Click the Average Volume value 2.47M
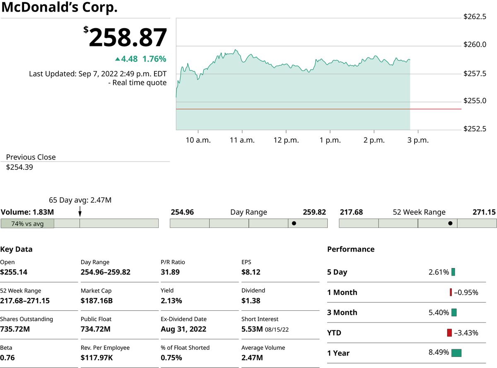The image size is (497, 368). tap(252, 358)
